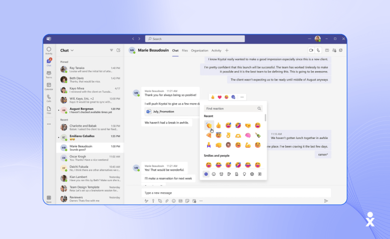React with the red heart
The height and width of the screenshot is (239, 390).
(219, 97)
